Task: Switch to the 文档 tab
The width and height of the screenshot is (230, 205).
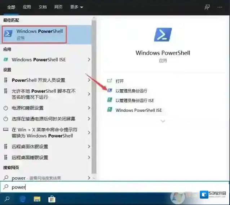Action: [x=43, y=7]
